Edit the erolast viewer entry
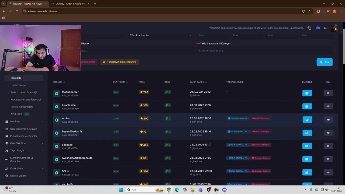The height and width of the screenshot is (194, 345). point(307,120)
